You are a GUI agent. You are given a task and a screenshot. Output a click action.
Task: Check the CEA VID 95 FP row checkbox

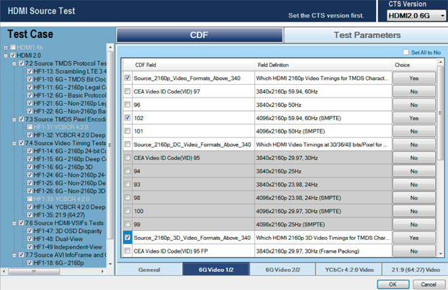click(128, 251)
